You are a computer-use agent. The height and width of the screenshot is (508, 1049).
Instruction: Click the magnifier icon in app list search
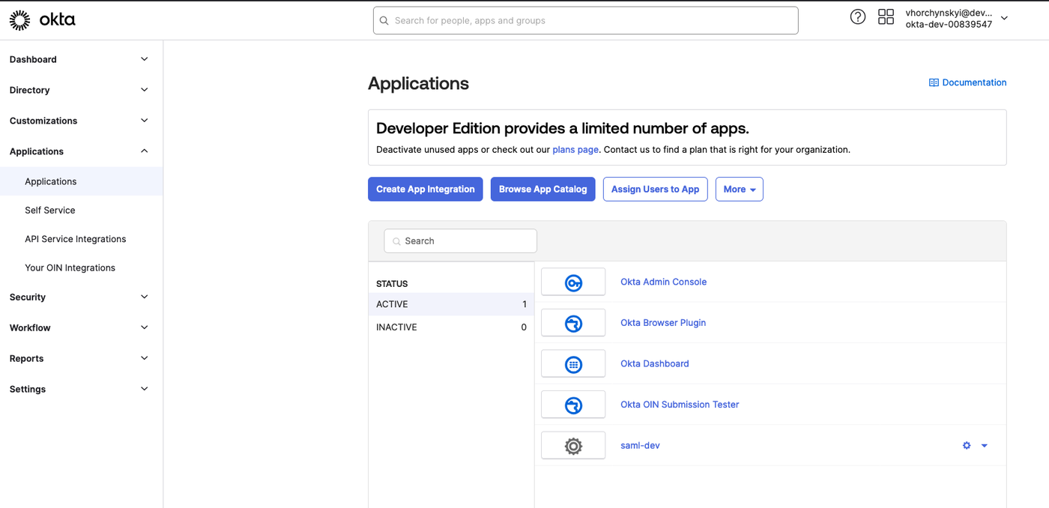pos(396,241)
